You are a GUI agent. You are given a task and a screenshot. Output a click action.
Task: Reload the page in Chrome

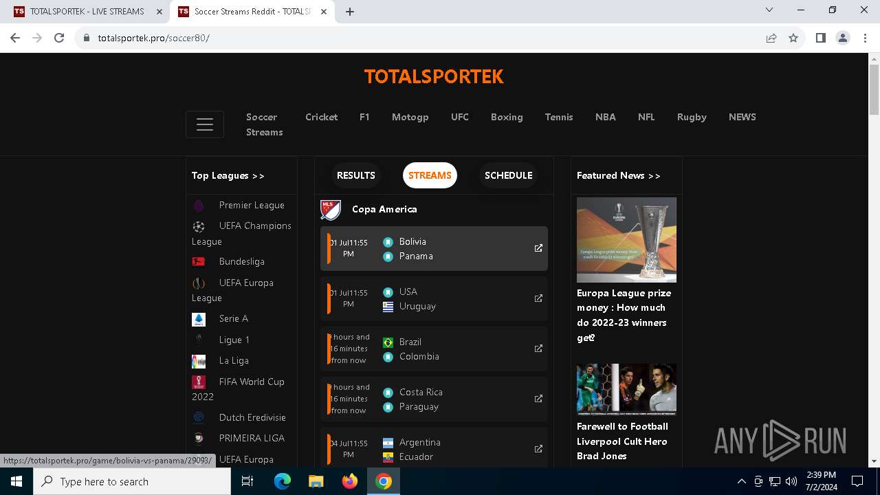(x=59, y=38)
